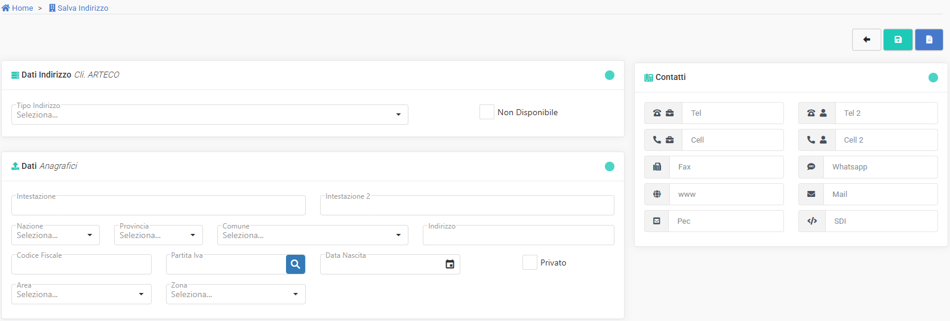The image size is (950, 321).
Task: Click the code icon beside SDI
Action: (812, 221)
